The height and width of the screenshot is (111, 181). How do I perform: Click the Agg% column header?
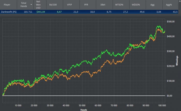[x=169, y=5]
